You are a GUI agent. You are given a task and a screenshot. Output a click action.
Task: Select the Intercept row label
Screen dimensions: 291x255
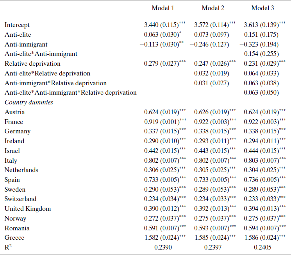click(x=17, y=25)
